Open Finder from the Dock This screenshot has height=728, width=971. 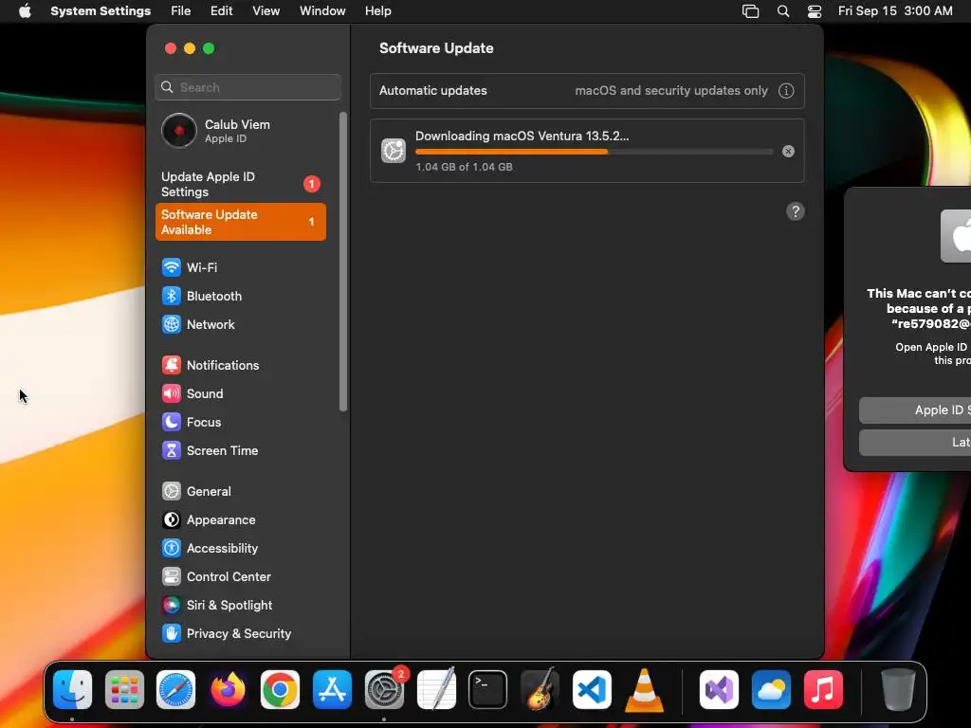click(x=72, y=689)
